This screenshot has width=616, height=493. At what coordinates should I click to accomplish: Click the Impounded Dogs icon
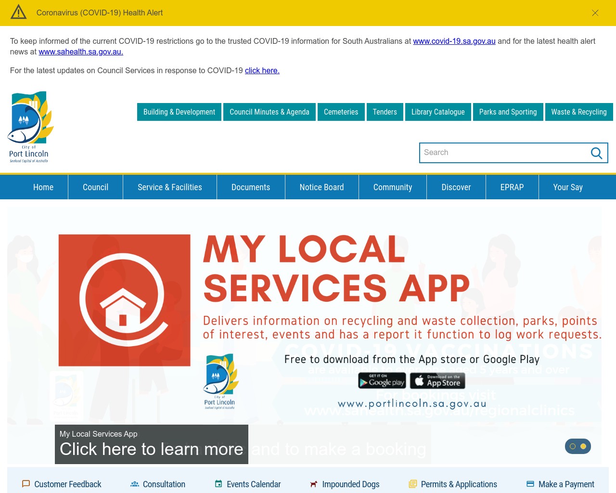pos(314,484)
